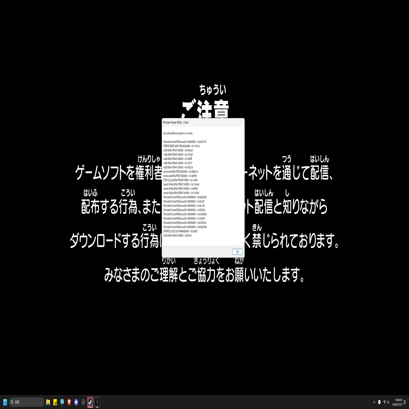409x409 pixels.
Task: Click the stack line ending 0xa70ddb2
Action: 185,214
